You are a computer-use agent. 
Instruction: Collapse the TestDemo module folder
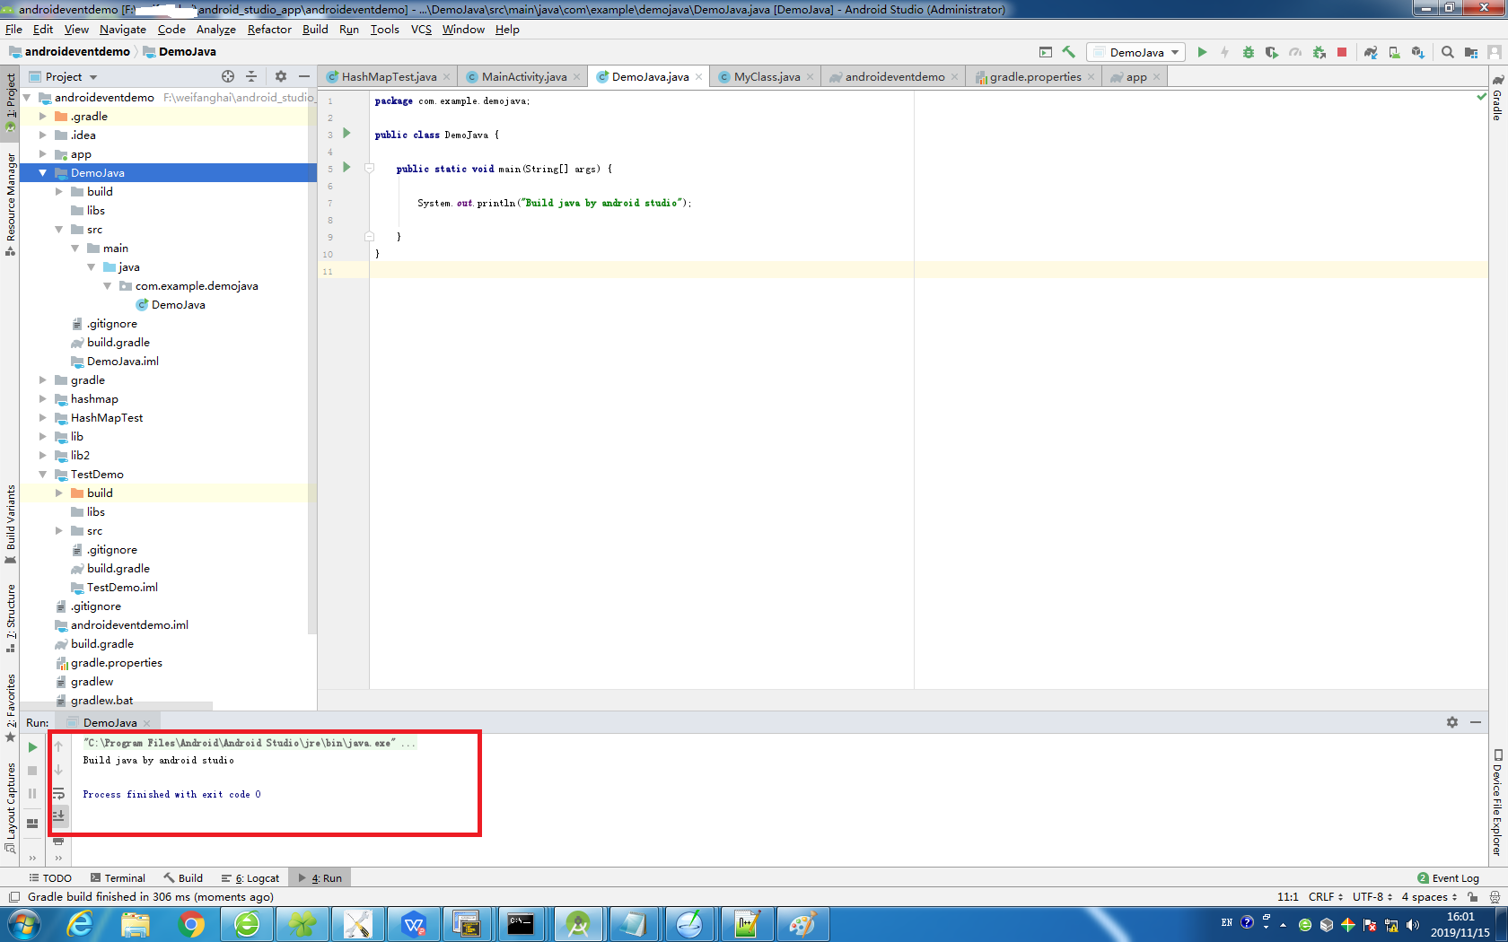pos(42,474)
